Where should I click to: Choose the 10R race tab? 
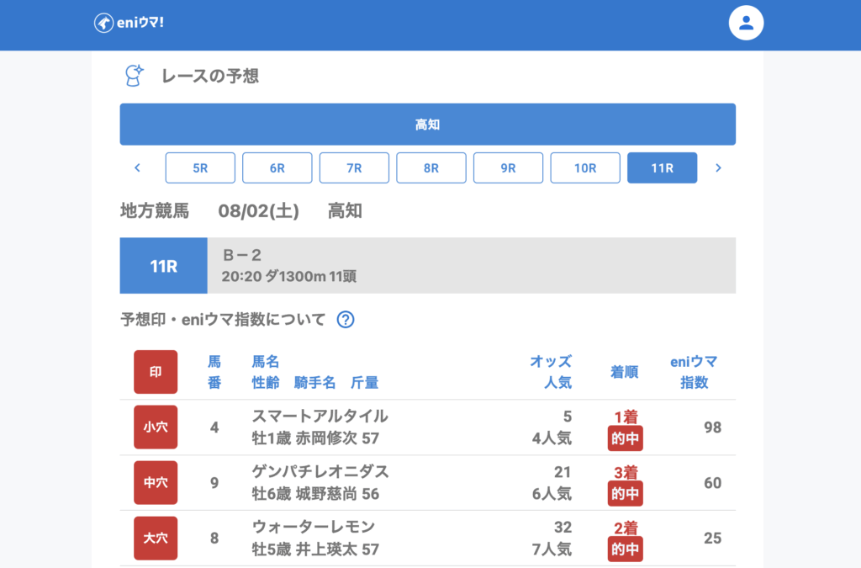click(585, 168)
